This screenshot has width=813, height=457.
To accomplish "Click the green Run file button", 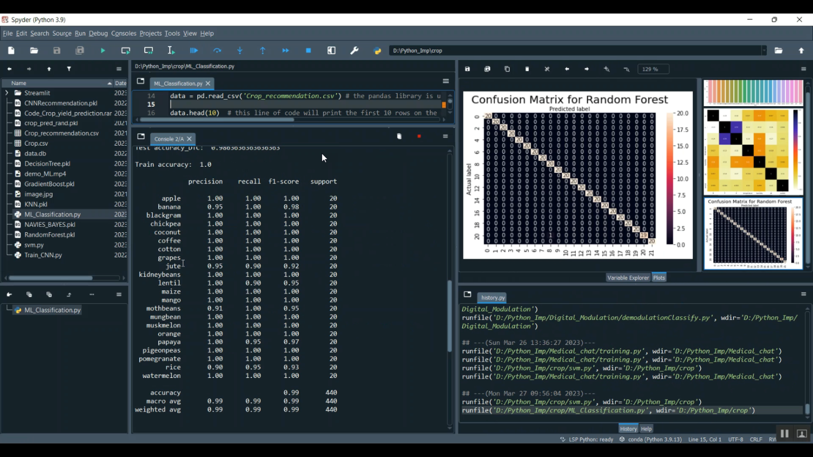I will click(103, 50).
